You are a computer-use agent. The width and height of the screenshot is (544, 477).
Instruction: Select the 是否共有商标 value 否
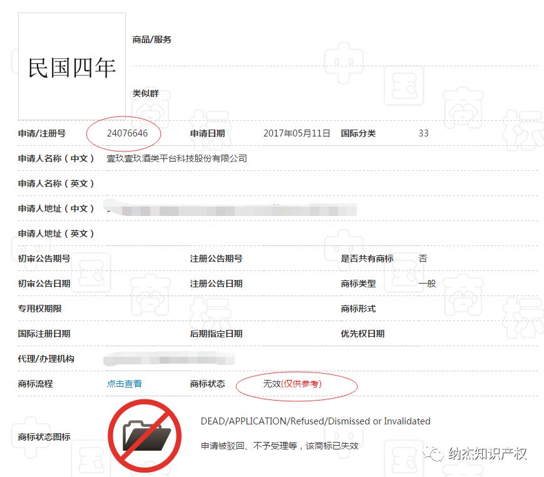[423, 258]
